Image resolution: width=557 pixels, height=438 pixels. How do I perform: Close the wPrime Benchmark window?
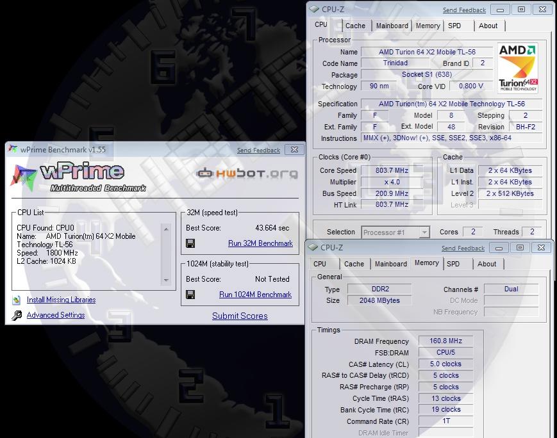click(x=294, y=149)
